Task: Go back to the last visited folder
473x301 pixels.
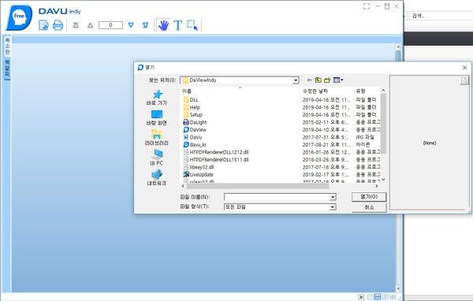Action: pyautogui.click(x=309, y=80)
